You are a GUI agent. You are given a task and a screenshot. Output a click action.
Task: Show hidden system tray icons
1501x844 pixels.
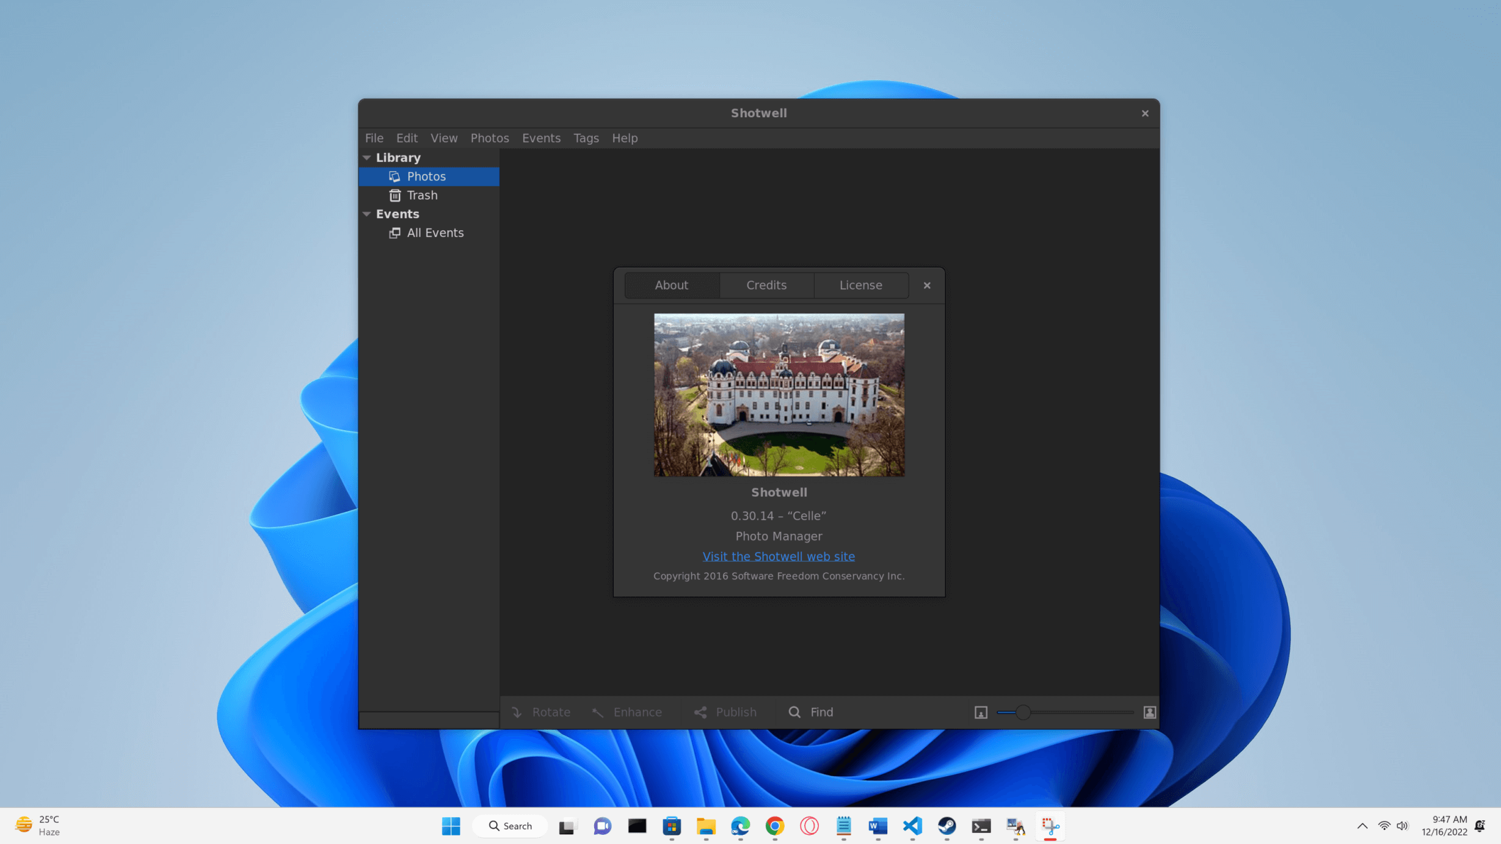(1362, 826)
